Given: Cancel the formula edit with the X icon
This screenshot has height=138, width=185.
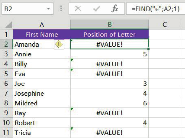Looking at the screenshot, I should coord(78,9).
